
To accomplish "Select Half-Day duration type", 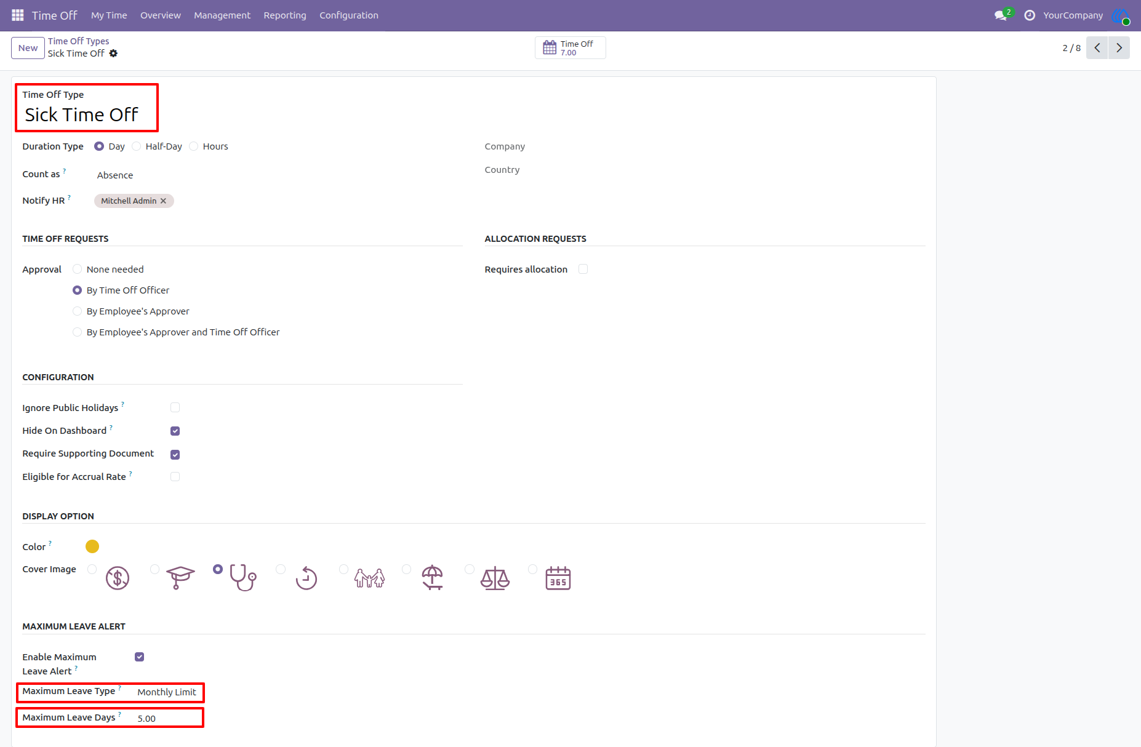I will pyautogui.click(x=137, y=146).
